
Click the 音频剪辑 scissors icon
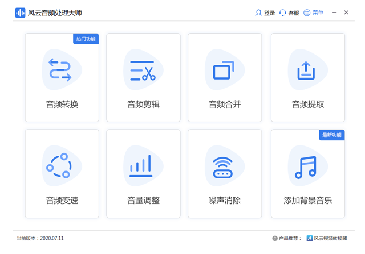point(143,70)
